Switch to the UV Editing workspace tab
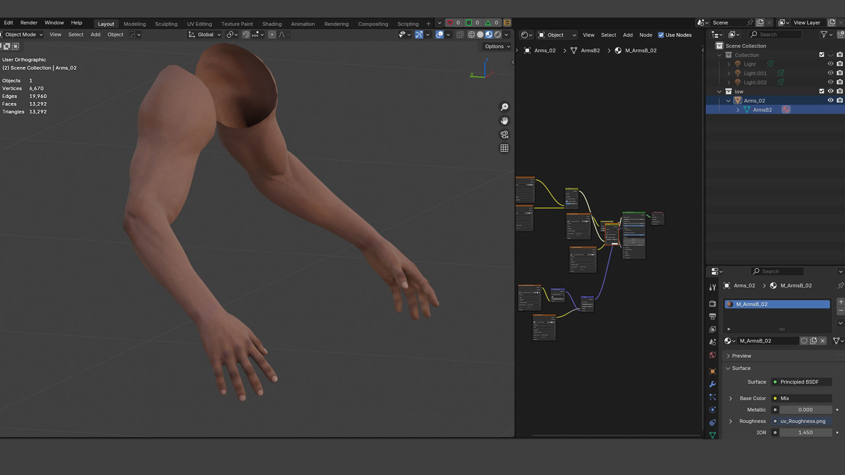Viewport: 845px width, 475px height. tap(199, 24)
